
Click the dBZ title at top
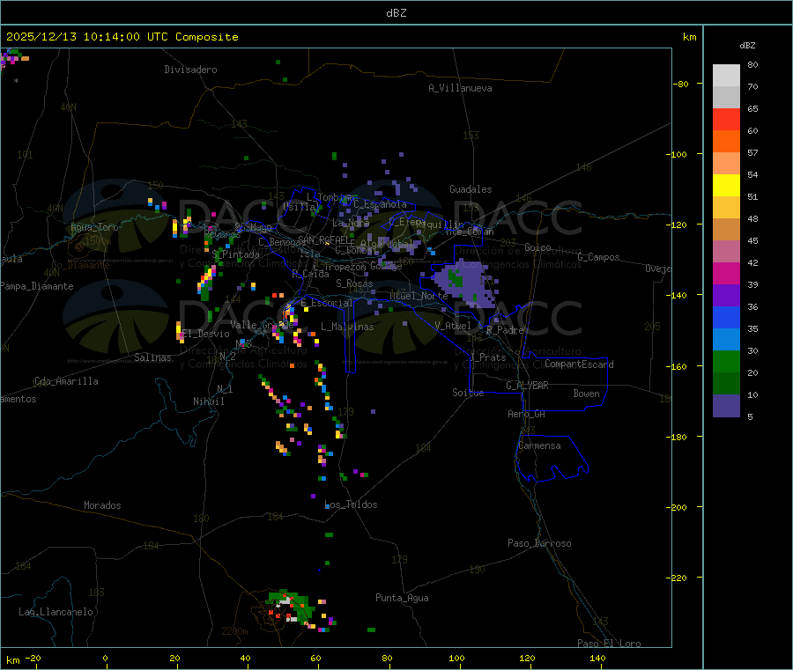pos(396,13)
